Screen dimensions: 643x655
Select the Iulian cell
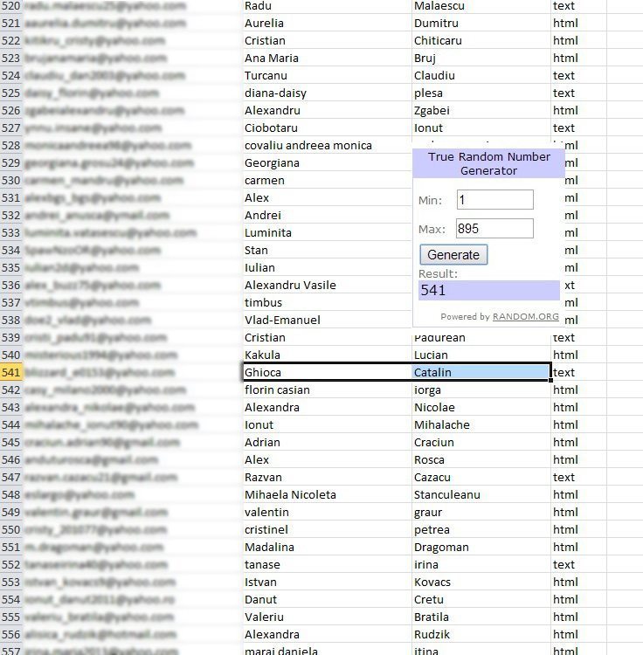[x=327, y=267]
